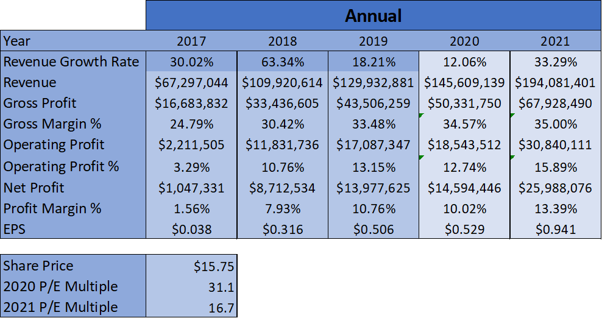The height and width of the screenshot is (318, 602).
Task: Select the $0.316 EPS cell
Action: pyautogui.click(x=283, y=229)
